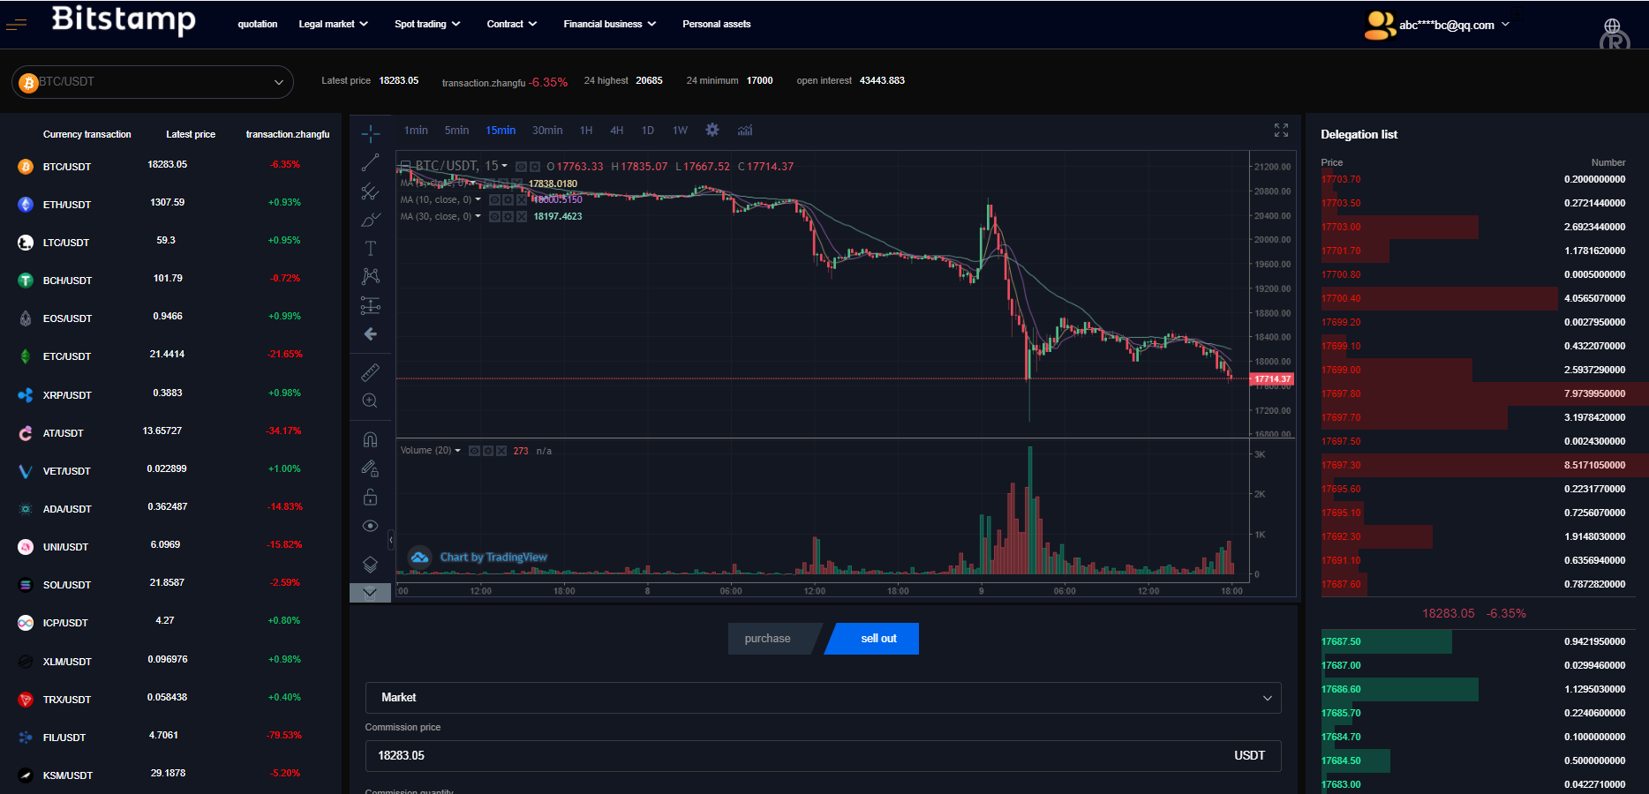
Task: Click the zoom in magnifier tool
Action: [371, 401]
